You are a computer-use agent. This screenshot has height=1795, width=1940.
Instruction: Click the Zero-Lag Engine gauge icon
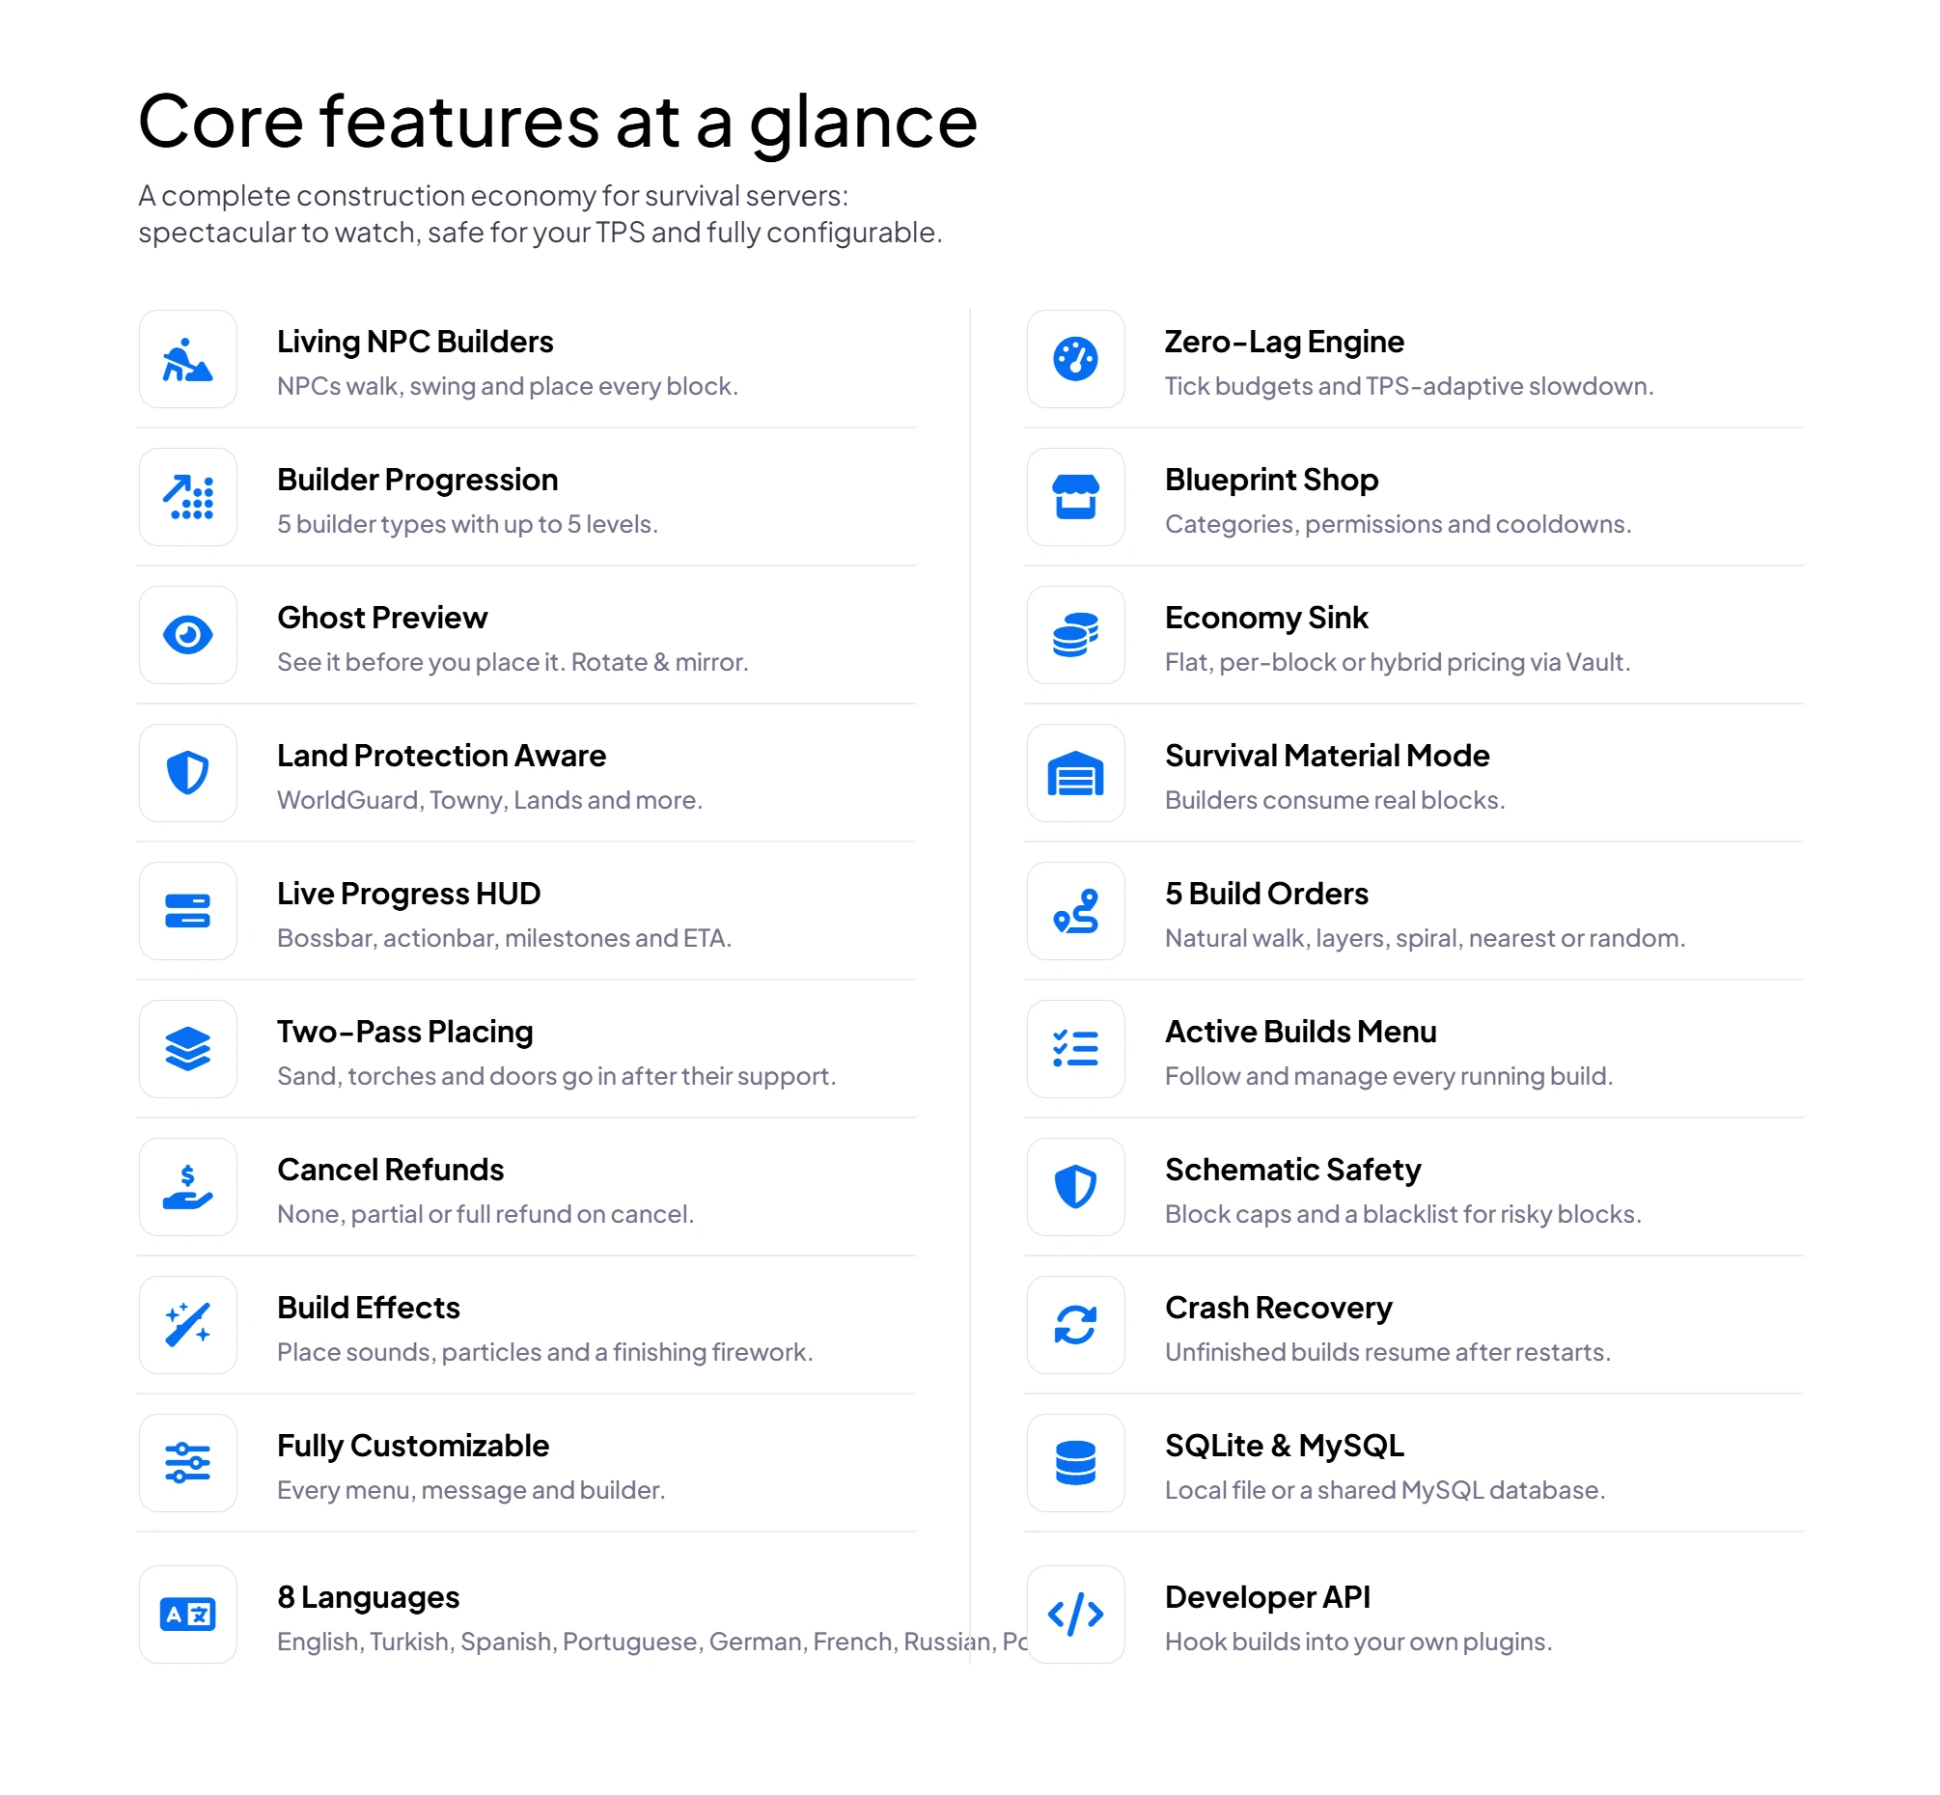1075,359
